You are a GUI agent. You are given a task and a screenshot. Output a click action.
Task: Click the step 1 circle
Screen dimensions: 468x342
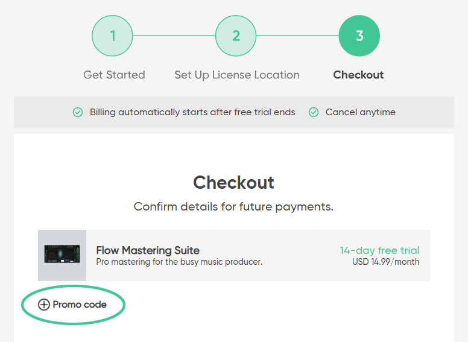(x=112, y=36)
